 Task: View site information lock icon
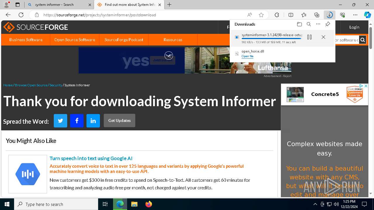point(37,15)
